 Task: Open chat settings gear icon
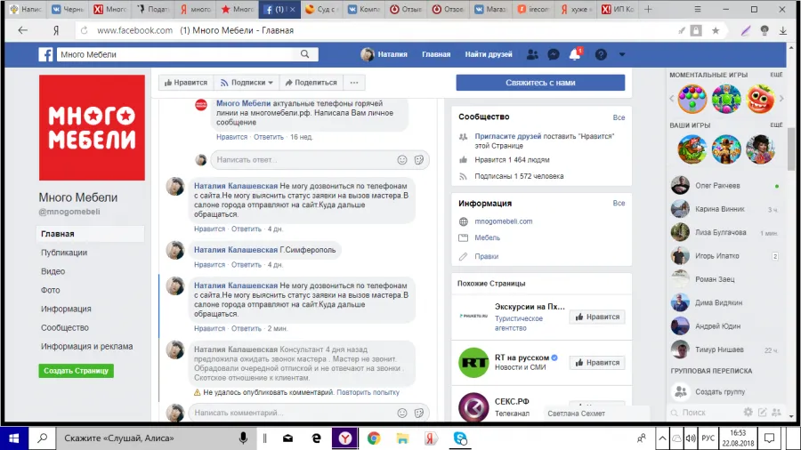[x=748, y=413]
